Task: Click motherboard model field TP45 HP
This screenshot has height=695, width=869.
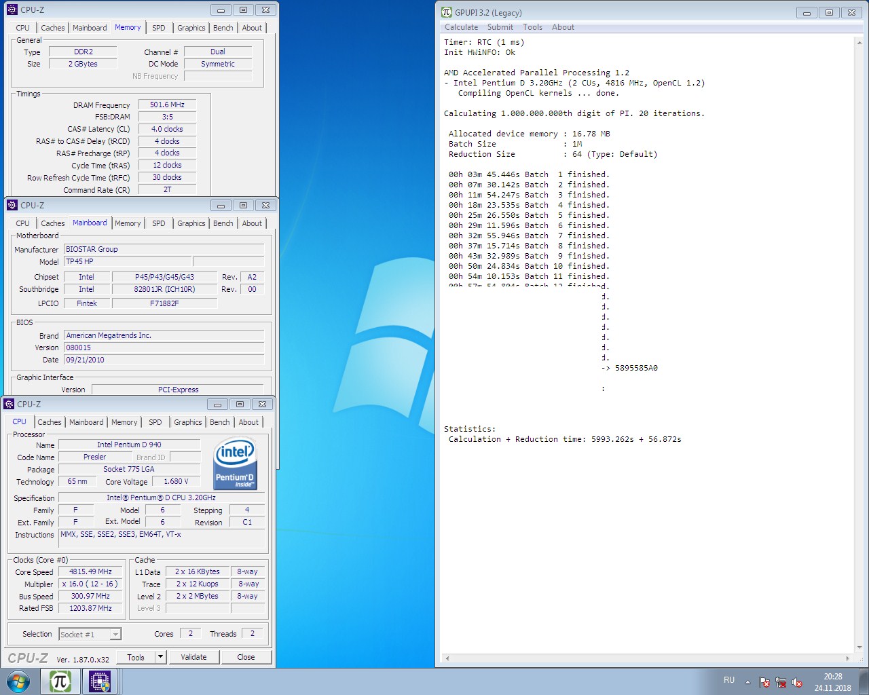Action: coord(128,261)
